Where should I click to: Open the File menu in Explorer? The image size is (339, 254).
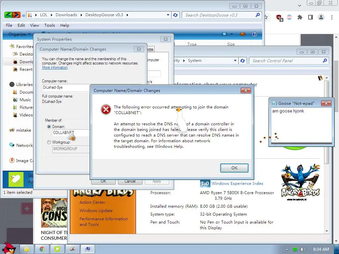coord(9,25)
